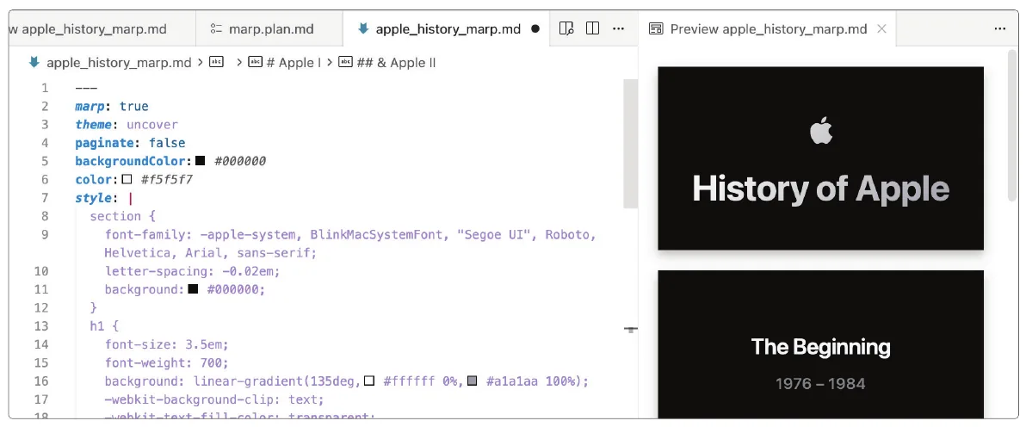Click '-webkit-background-clip: text;' line
Screen dimensions: 1026x427
click(x=214, y=399)
